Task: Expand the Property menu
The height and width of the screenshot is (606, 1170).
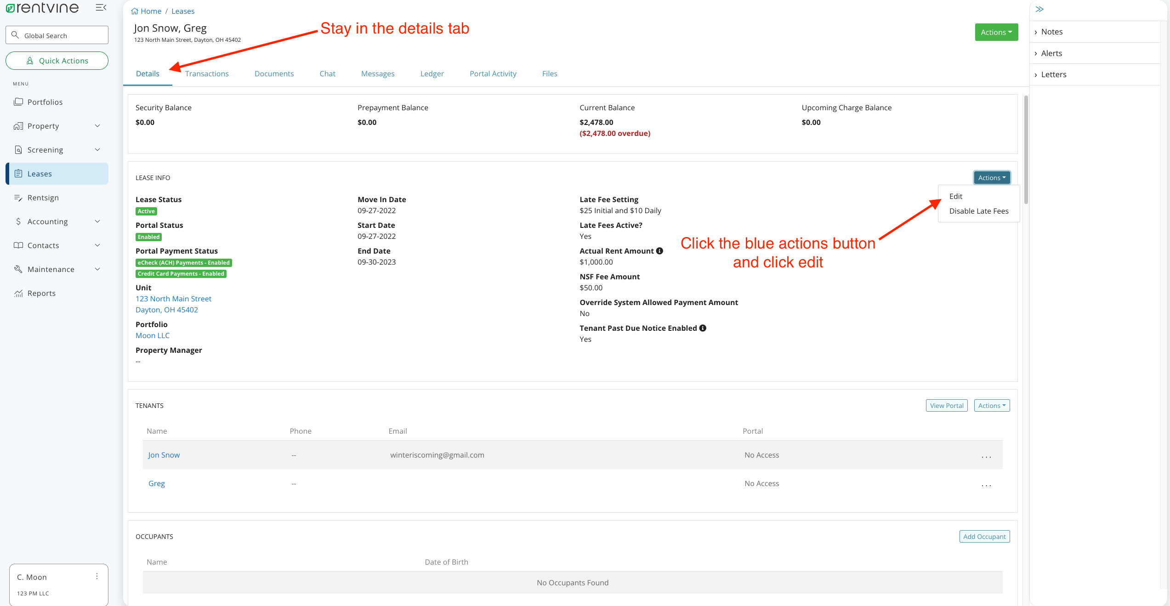Action: (x=43, y=125)
